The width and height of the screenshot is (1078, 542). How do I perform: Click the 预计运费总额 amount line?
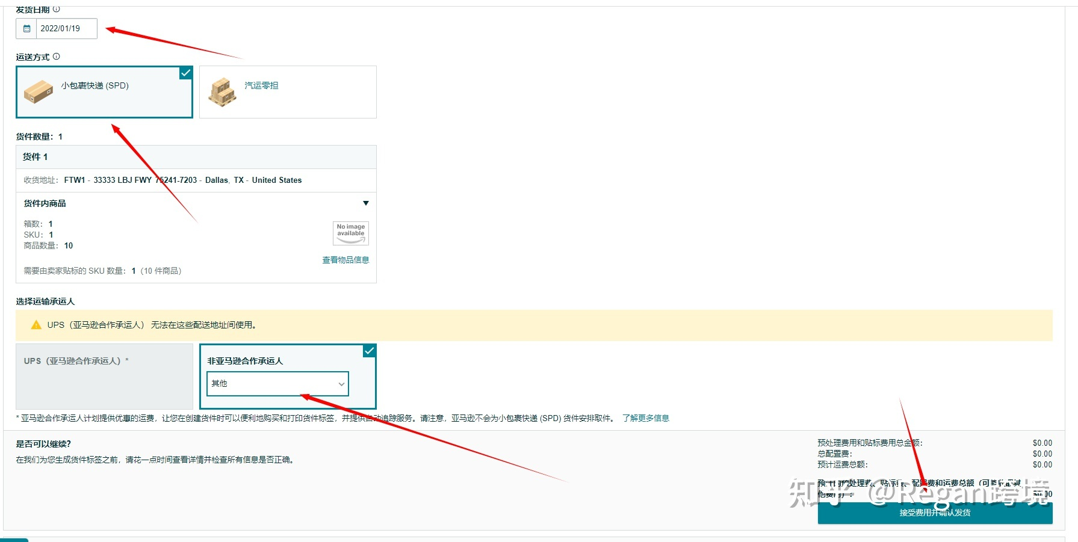pos(935,464)
